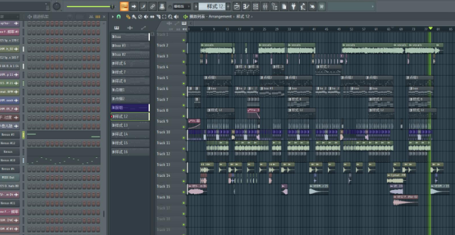Viewport: 455px width, 235px height.
Task: Click the green playhead marker on timeline
Action: [430, 28]
